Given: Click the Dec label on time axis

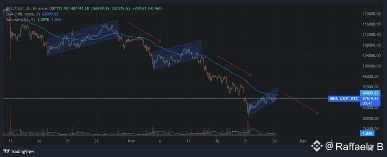Looking at the screenshot, I should pos(303,141).
